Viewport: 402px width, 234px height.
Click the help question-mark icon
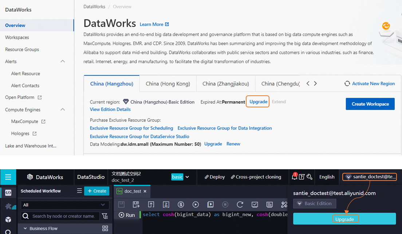click(302, 177)
